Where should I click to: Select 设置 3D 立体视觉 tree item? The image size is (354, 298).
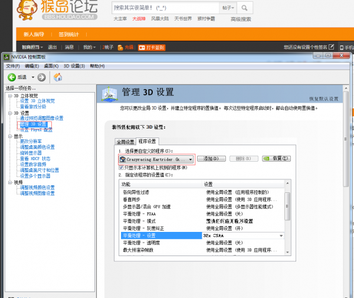[x=38, y=101]
